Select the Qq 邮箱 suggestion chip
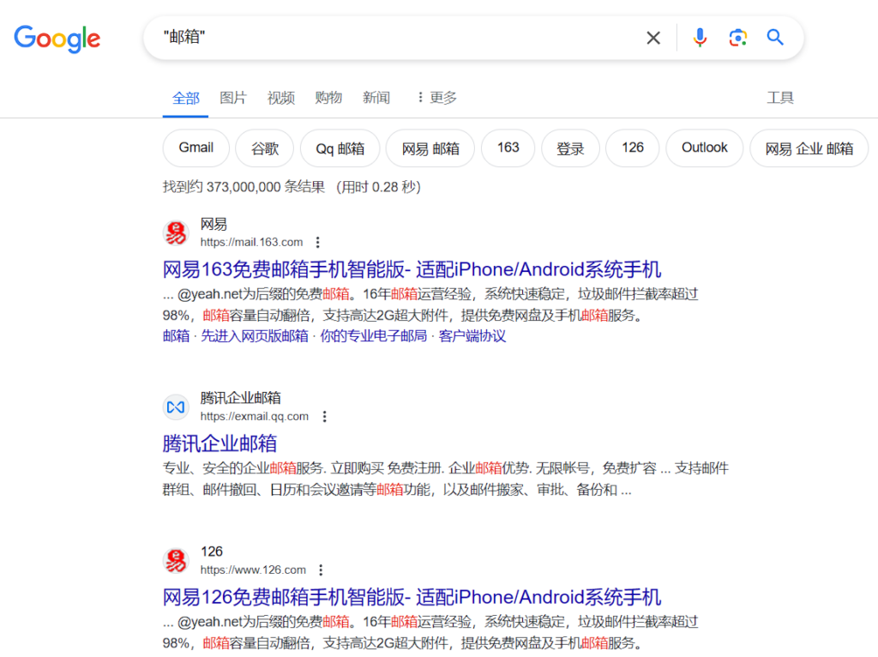Viewport: 878px width, 657px height. coord(340,148)
